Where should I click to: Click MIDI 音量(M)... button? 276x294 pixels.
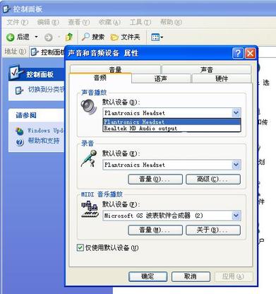pyautogui.click(x=155, y=230)
